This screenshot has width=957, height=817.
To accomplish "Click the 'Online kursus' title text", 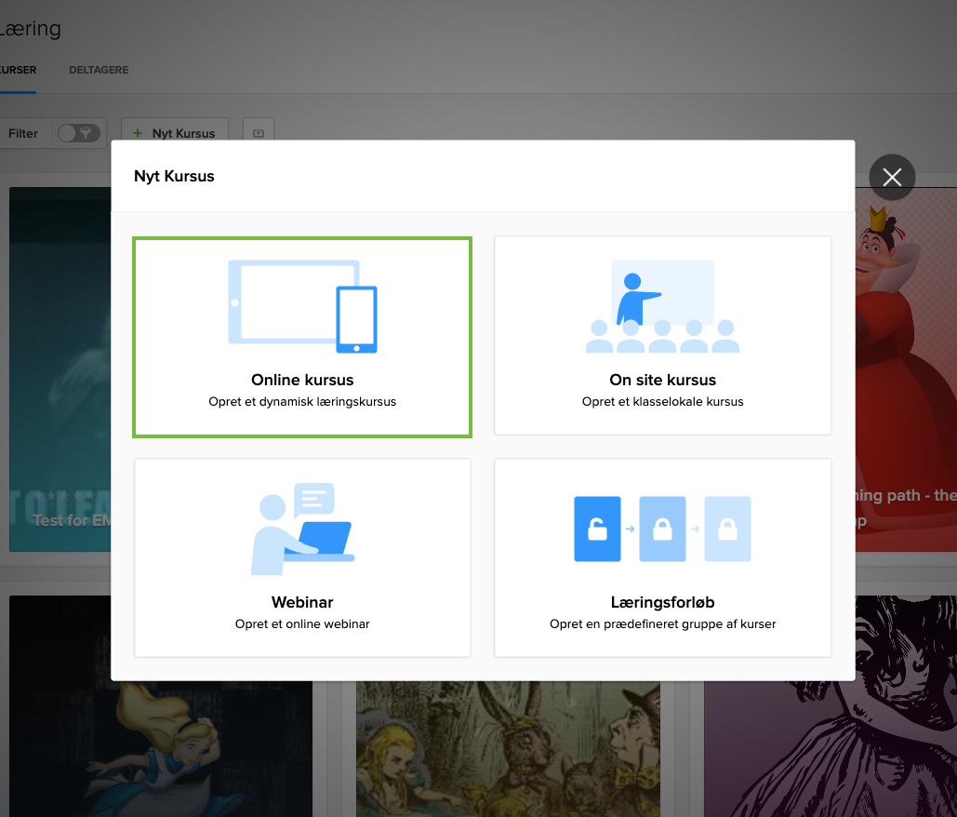I will tap(302, 380).
